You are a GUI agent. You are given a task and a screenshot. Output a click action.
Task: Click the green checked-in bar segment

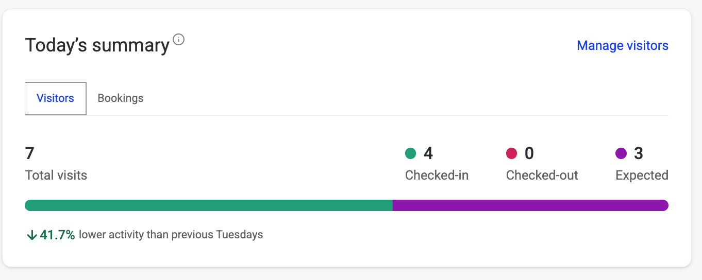[208, 205]
